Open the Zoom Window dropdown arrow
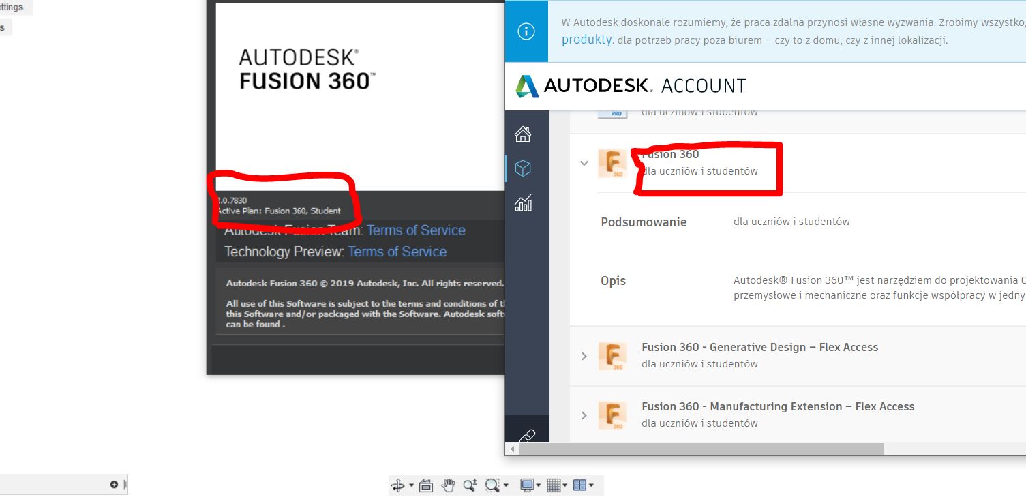The height and width of the screenshot is (497, 1026). [506, 486]
